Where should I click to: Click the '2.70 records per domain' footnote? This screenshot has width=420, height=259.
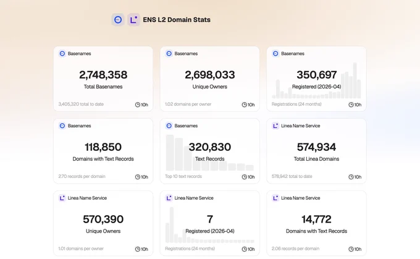coord(82,176)
